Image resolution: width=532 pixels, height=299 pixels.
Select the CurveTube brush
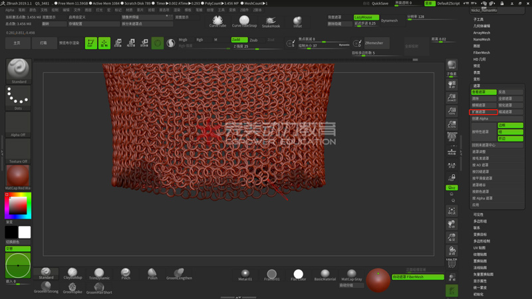pos(217,21)
